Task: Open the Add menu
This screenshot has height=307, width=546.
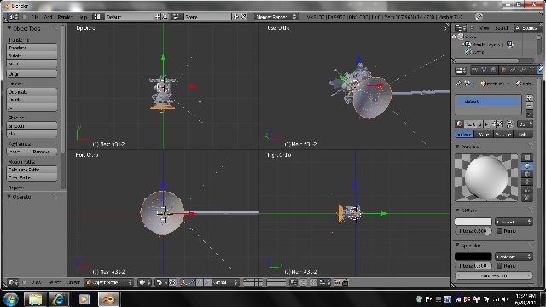Action: (48, 17)
